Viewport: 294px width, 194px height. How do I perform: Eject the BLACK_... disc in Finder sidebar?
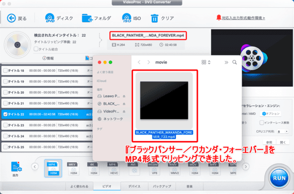click(124, 104)
